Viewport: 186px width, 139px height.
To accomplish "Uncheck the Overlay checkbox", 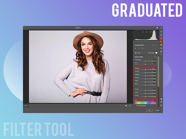I will click(136, 53).
